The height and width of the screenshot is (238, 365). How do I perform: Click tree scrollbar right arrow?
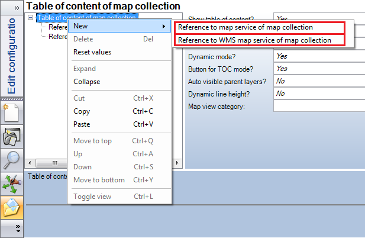[x=177, y=163]
